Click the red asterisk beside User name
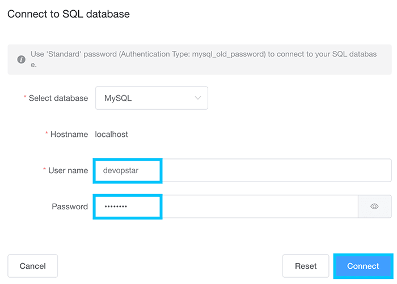The height and width of the screenshot is (284, 397). 45,170
